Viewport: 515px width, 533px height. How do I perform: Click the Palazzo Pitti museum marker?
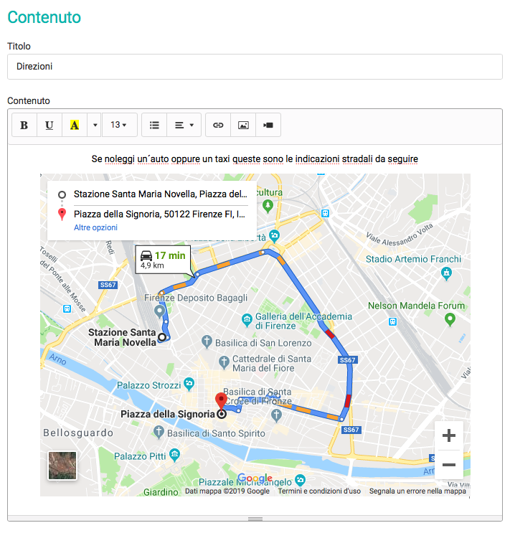[174, 455]
